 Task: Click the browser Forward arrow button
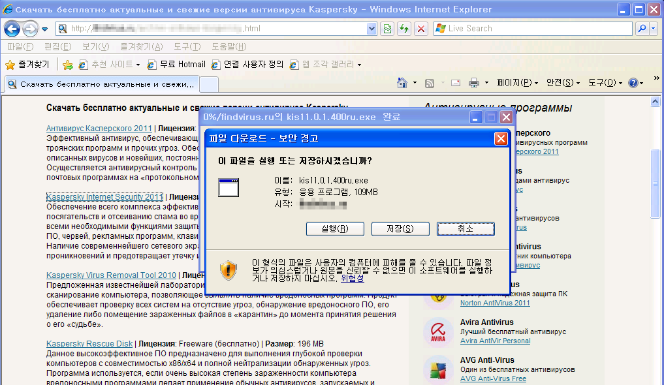[29, 29]
